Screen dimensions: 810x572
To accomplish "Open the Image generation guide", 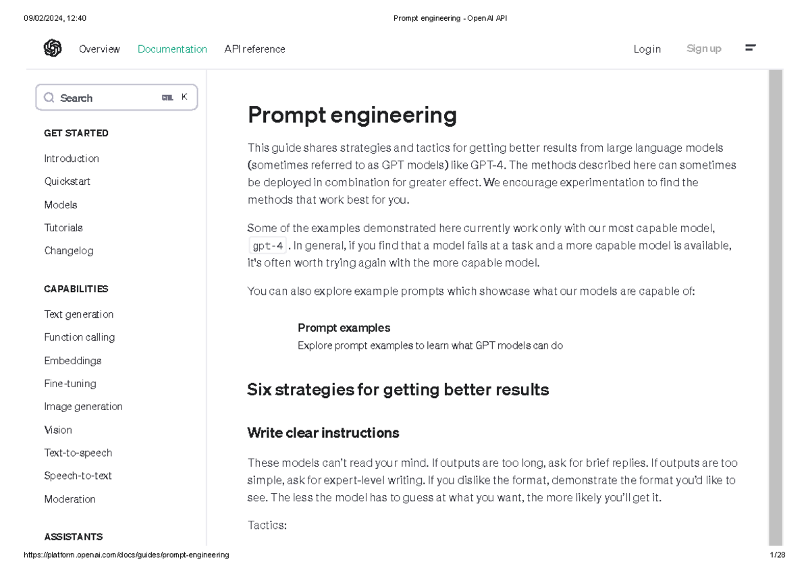I will pyautogui.click(x=84, y=407).
